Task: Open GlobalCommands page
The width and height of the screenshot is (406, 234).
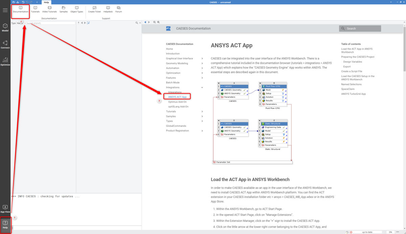Action: pos(176,126)
